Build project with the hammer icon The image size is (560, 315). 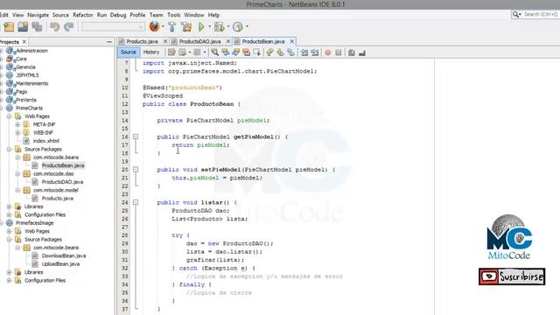[171, 27]
